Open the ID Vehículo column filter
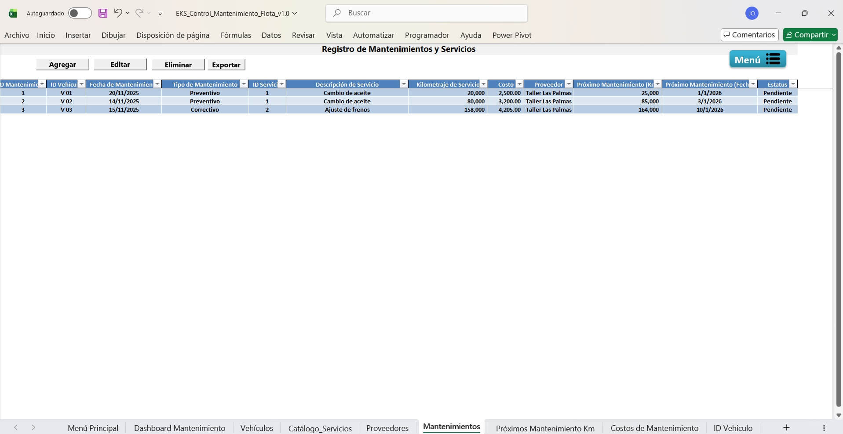This screenshot has width=843, height=434. 81,84
